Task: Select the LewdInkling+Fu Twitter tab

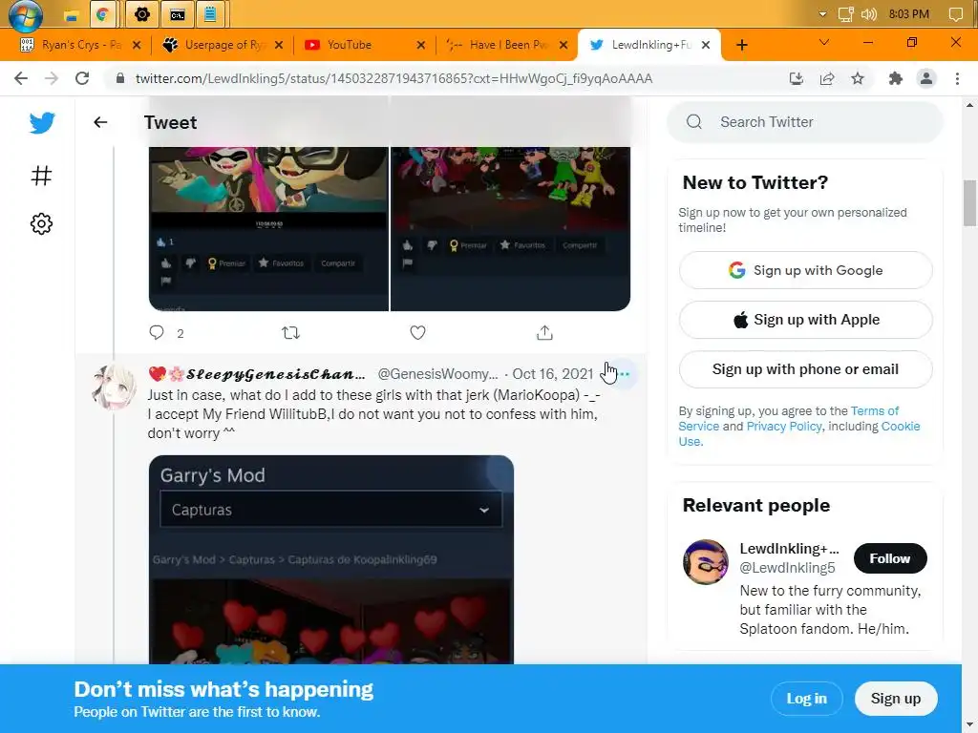Action: pos(649,45)
